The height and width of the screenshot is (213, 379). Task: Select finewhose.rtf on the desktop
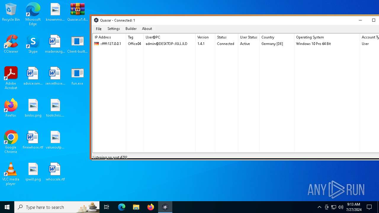(33, 140)
